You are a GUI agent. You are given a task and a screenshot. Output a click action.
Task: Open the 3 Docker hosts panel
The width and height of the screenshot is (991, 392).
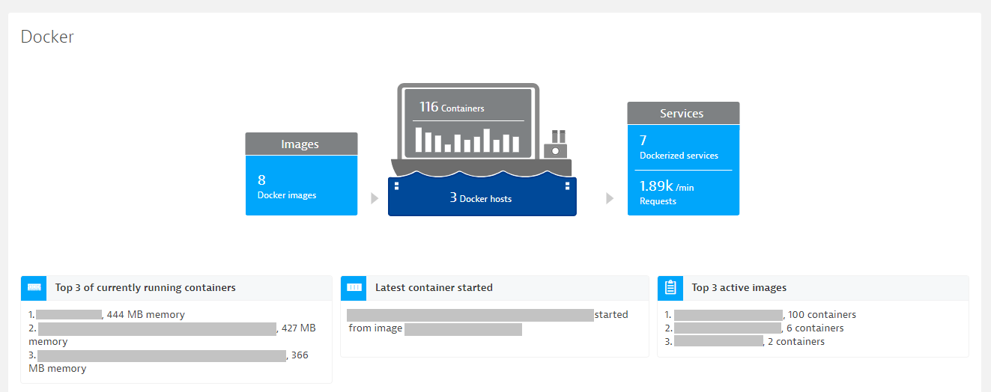(482, 198)
